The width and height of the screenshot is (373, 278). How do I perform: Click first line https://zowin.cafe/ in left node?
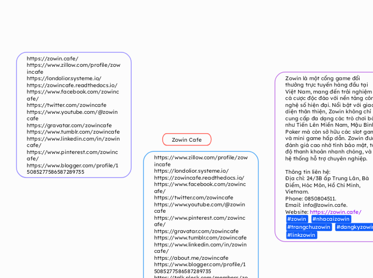pyautogui.click(x=52, y=58)
